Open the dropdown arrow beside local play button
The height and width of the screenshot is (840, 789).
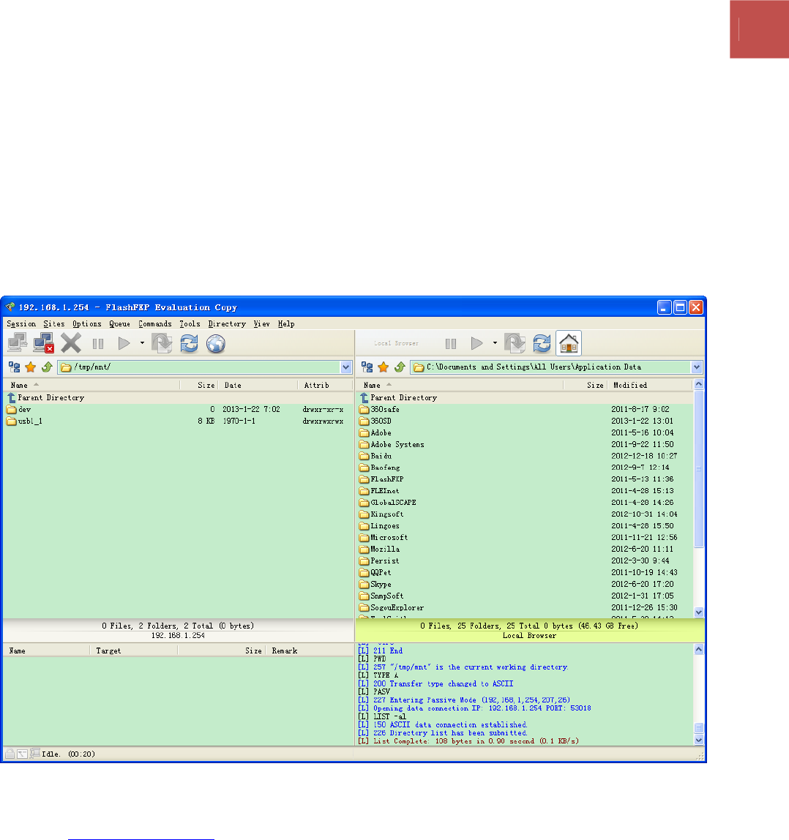pyautogui.click(x=495, y=343)
